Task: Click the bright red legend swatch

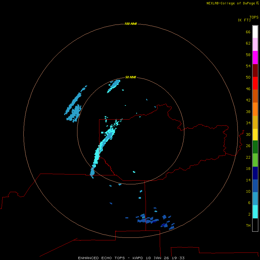Action: 255,83
